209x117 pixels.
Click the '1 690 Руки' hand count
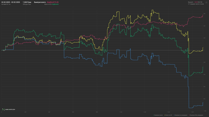pyautogui.click(x=27, y=2)
